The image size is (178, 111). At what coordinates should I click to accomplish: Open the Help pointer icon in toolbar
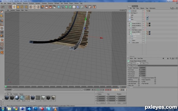pyautogui.click(x=86, y=7)
